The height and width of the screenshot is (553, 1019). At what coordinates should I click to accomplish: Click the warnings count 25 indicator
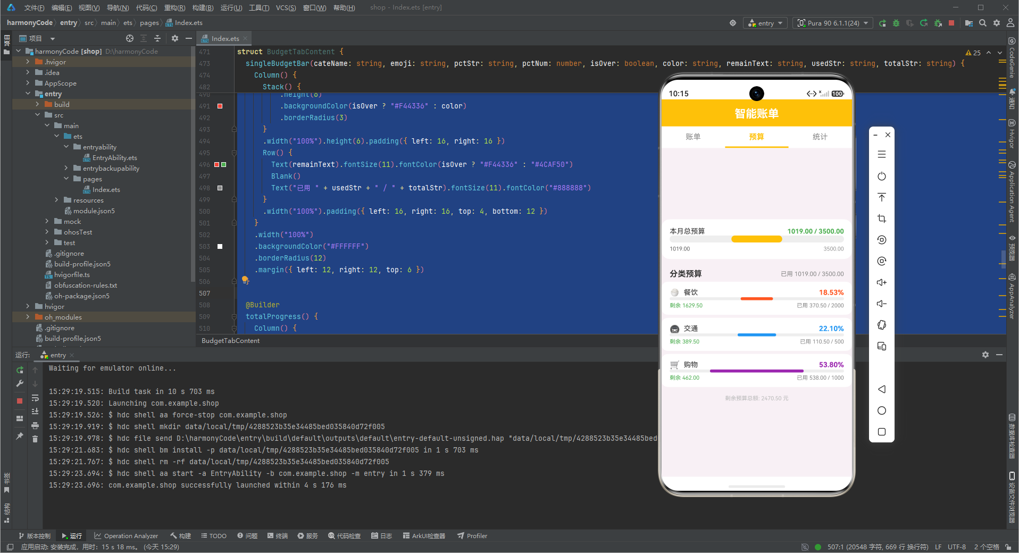tap(973, 53)
